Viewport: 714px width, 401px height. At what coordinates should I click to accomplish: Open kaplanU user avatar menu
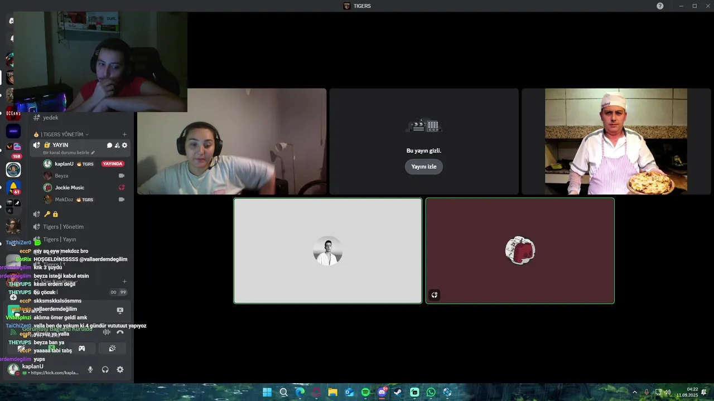coord(13,369)
